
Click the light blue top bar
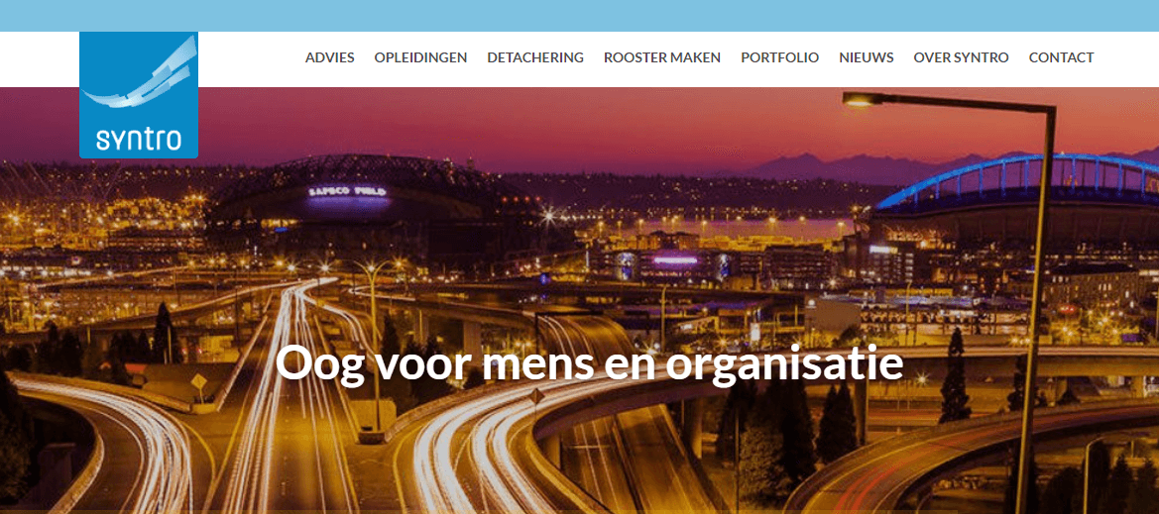point(579,16)
